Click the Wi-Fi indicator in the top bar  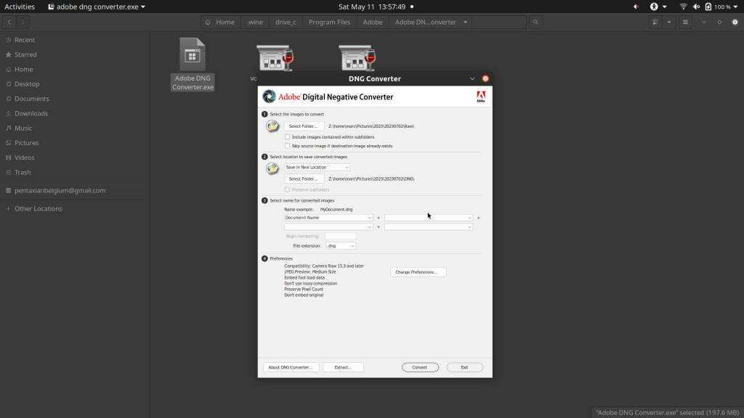[683, 7]
